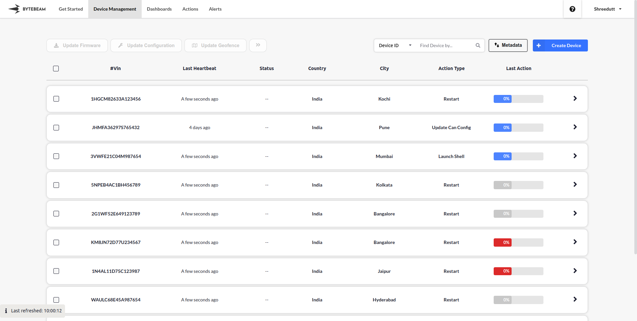This screenshot has width=637, height=321.
Task: Open the Alerts tab
Action: (x=215, y=9)
